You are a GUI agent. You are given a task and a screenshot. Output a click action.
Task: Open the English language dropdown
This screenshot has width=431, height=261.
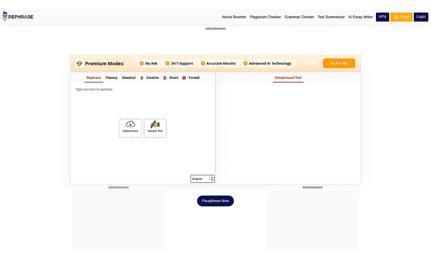pos(203,179)
